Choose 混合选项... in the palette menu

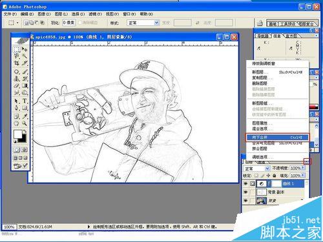[277, 129]
